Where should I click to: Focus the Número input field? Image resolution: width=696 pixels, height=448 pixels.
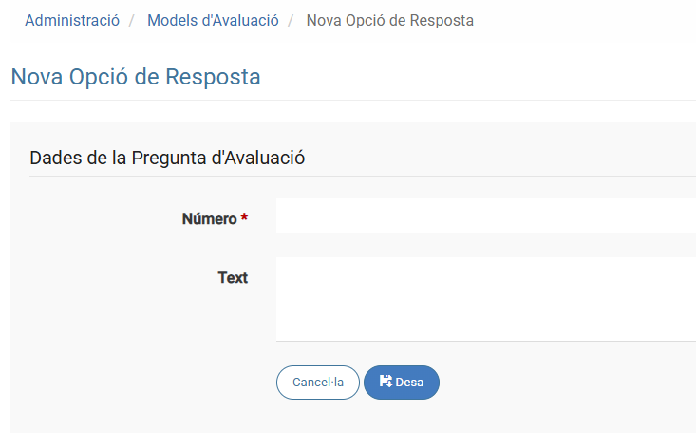tap(485, 216)
